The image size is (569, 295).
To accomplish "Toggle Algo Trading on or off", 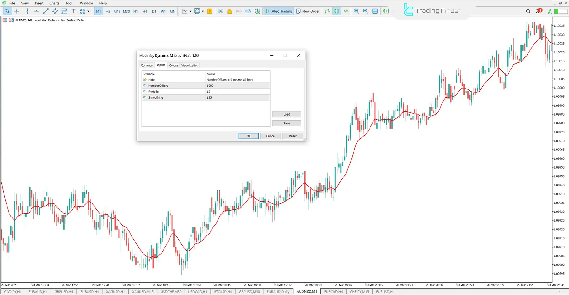I will [279, 11].
